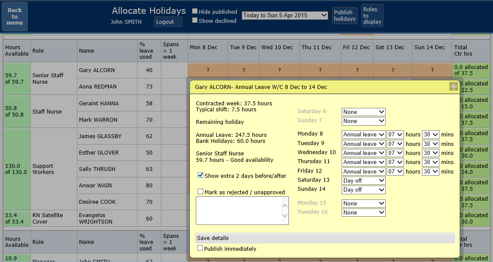Click Gary ALCORN name cell
Viewport: 493px width, 262px height.
pos(107,70)
